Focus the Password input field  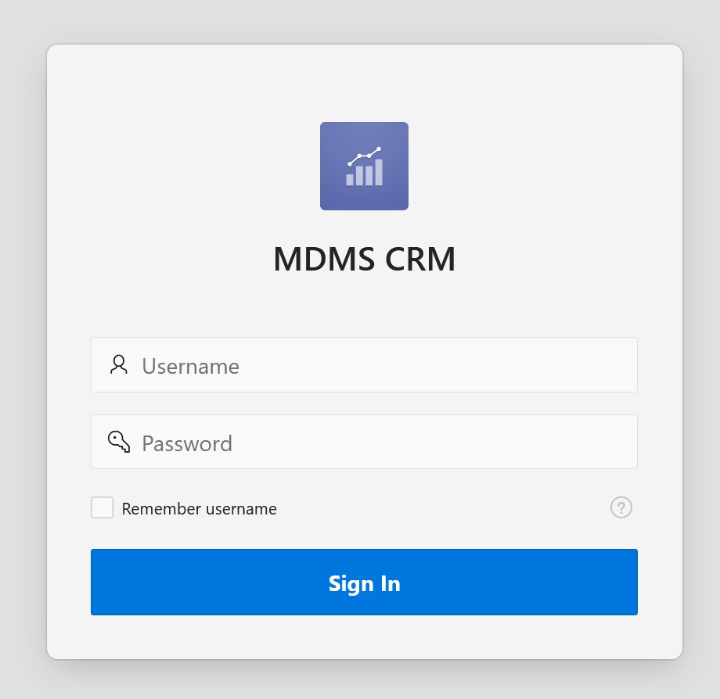[376, 443]
